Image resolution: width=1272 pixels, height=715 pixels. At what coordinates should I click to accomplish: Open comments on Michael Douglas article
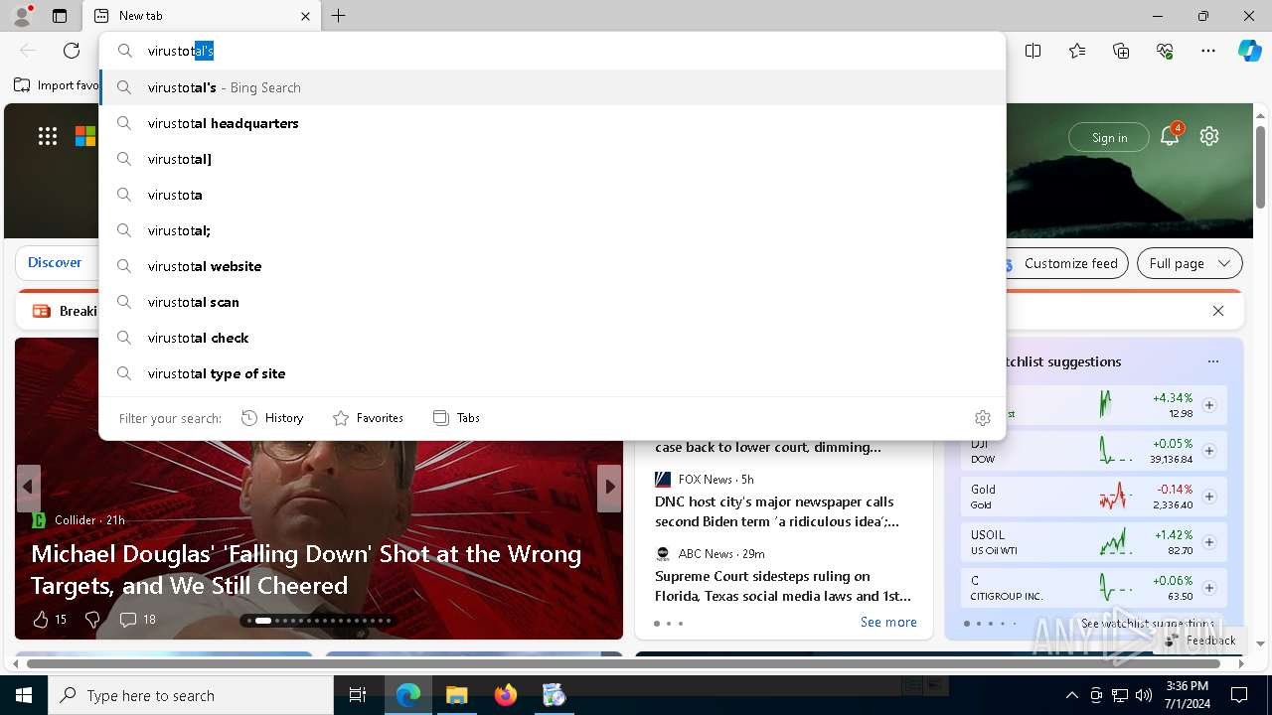138,620
